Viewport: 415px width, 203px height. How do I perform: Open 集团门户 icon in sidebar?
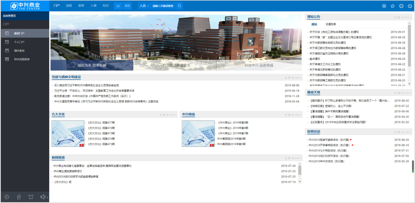point(7,33)
